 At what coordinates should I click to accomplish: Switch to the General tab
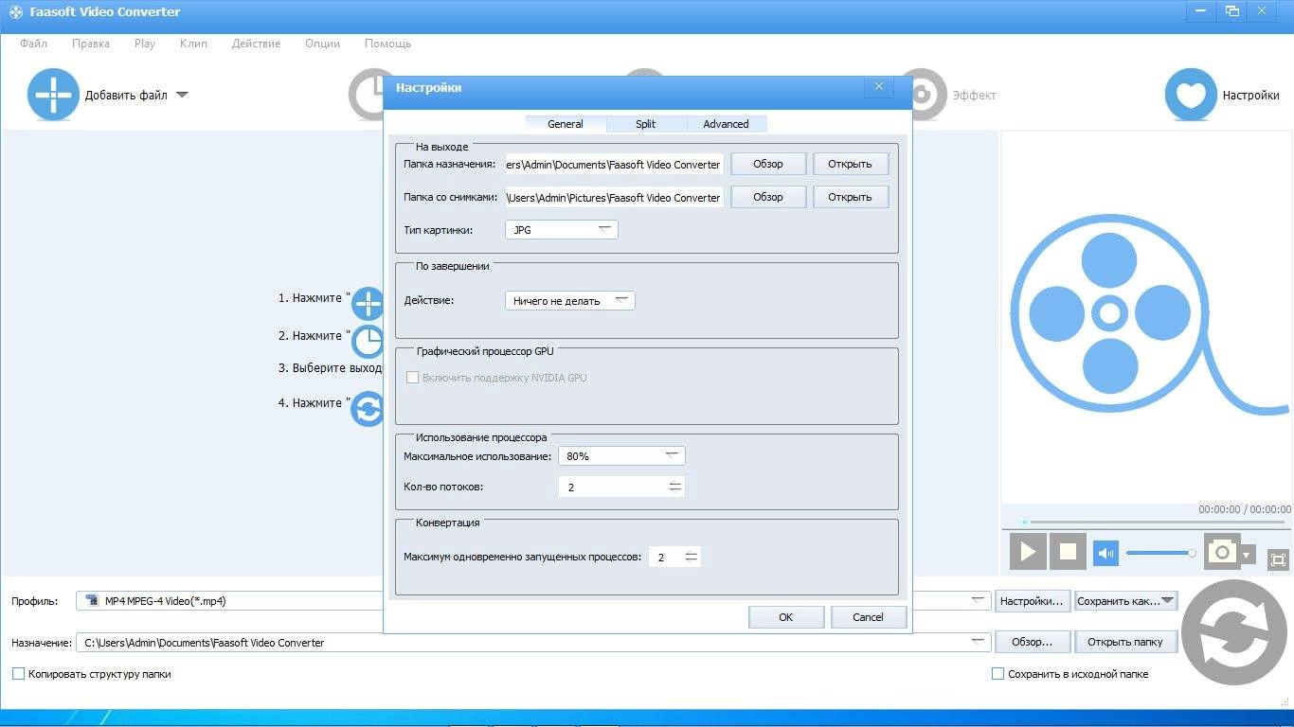coord(566,124)
